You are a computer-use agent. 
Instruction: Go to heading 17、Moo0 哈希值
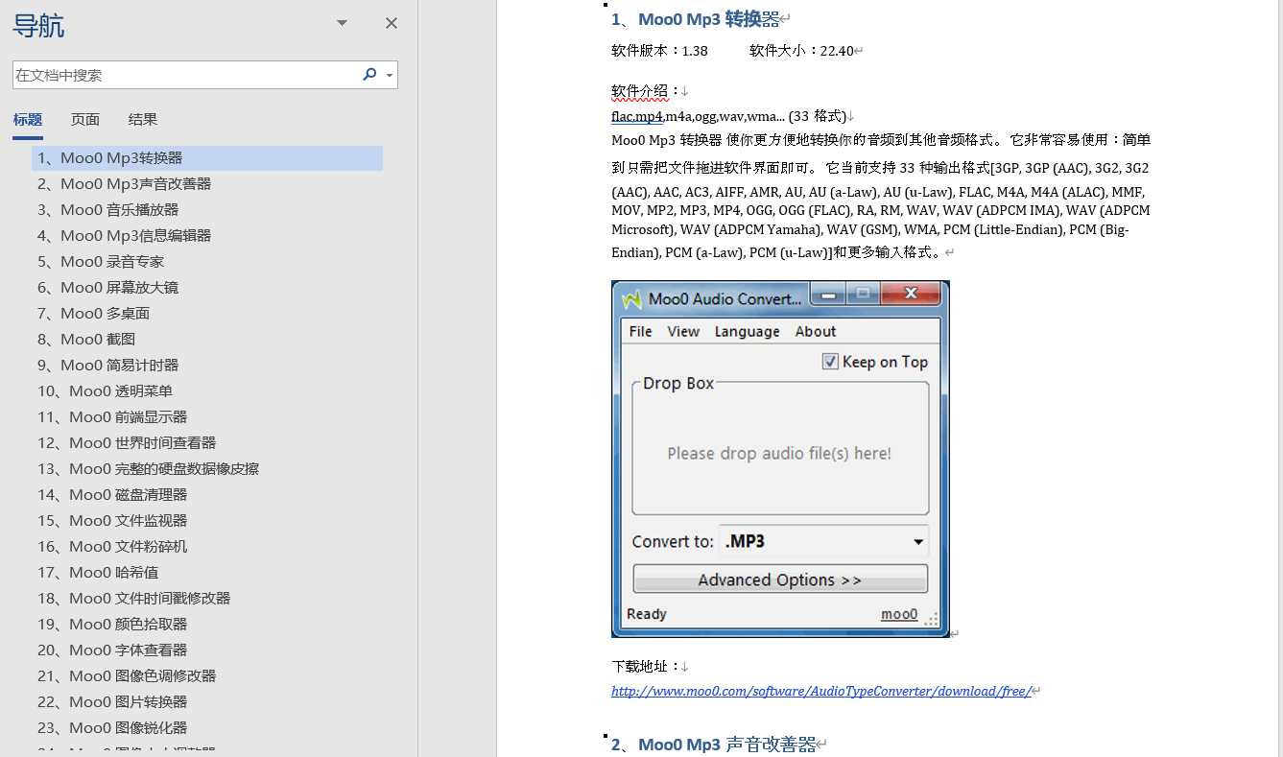[x=98, y=573]
